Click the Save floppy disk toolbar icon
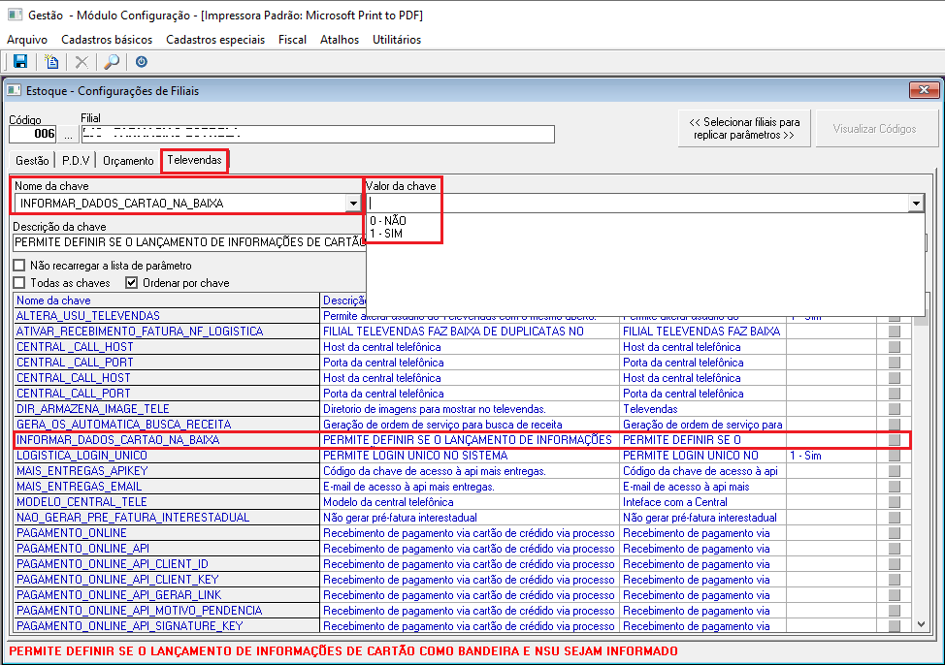This screenshot has height=665, width=945. click(x=20, y=62)
